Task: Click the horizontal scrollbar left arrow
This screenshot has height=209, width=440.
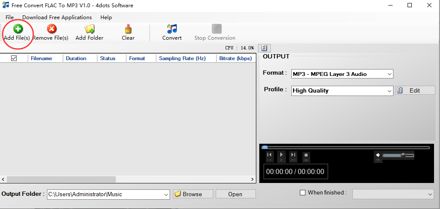Action: pos(3,179)
